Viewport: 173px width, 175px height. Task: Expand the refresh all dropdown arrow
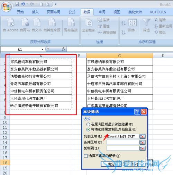tap(89, 35)
